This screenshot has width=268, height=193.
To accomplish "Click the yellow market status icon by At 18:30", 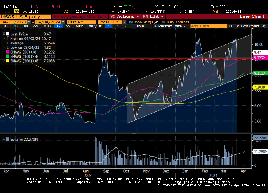I will 17,11.
